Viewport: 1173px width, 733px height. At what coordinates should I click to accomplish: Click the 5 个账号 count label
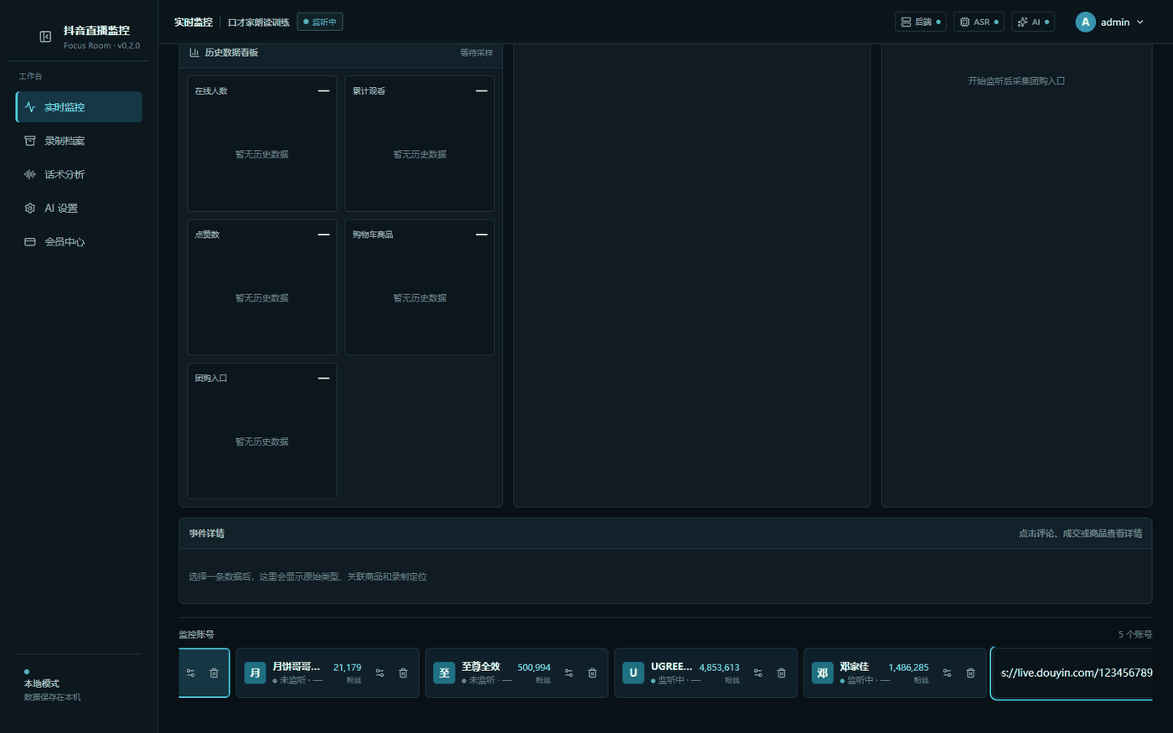tap(1135, 634)
